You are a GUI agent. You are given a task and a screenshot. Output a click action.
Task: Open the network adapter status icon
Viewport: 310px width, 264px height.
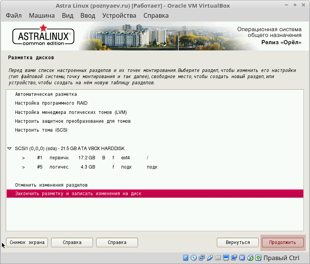click(x=202, y=258)
